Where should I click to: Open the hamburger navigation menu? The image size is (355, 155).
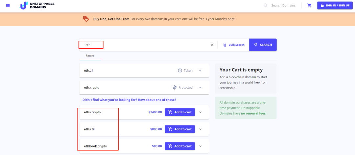pyautogui.click(x=8, y=6)
